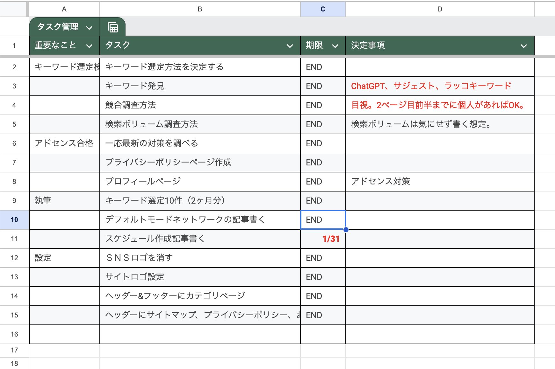
Task: Click the table grid icon beside タスク管理 tab
Action: click(113, 27)
